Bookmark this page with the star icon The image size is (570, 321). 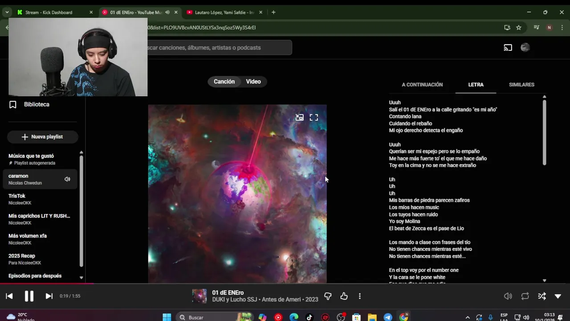[519, 28]
